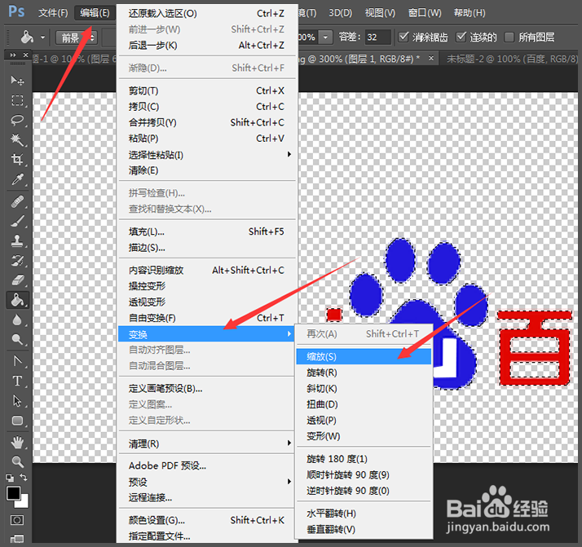The height and width of the screenshot is (547, 582).
Task: Toggle the contiguous (连续的) checkbox
Action: point(461,37)
